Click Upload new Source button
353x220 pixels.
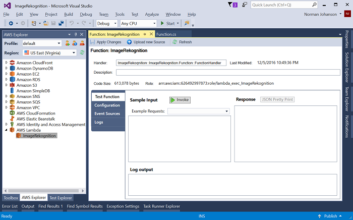coord(146,42)
